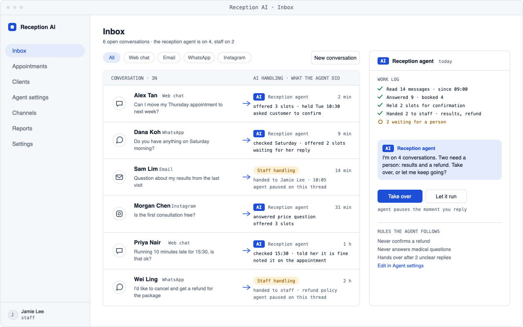This screenshot has width=523, height=327.
Task: Click the AI badge in Priya Nair's row
Action: click(x=259, y=244)
